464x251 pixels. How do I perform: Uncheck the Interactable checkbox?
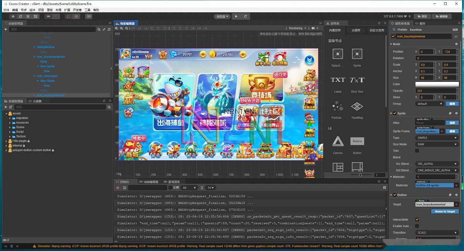pos(417,219)
